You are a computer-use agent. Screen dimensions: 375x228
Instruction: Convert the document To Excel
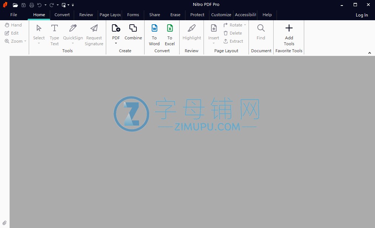point(170,35)
